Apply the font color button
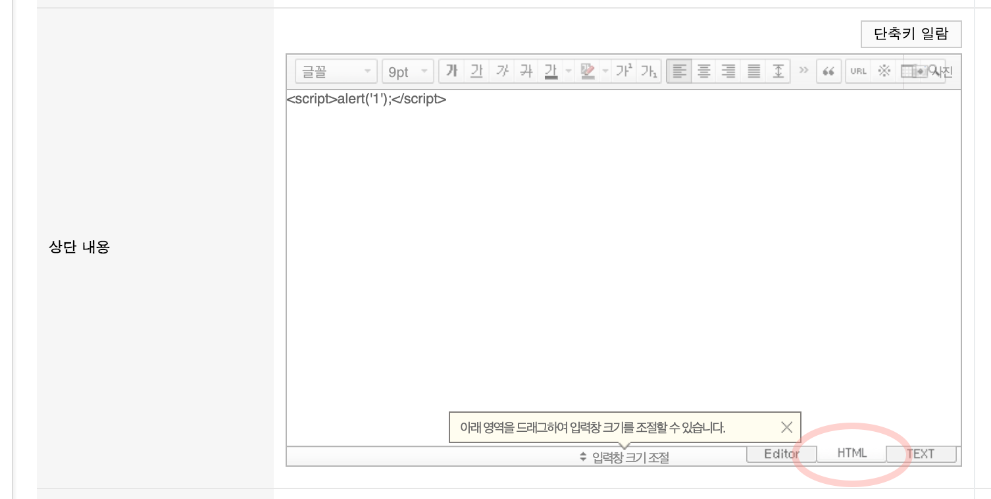Image resolution: width=991 pixels, height=499 pixels. (551, 71)
